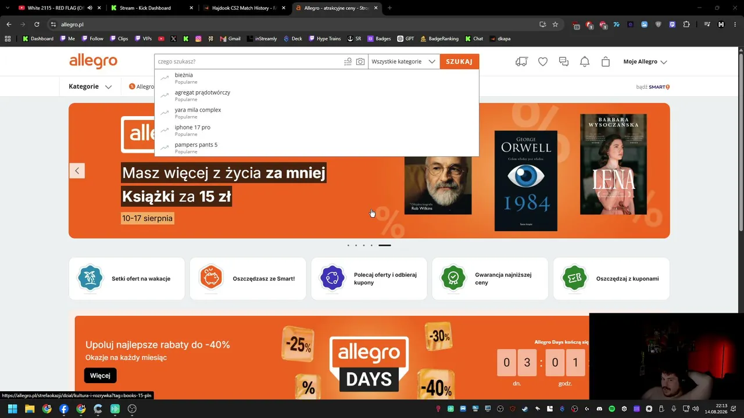Click the Allegro logo
The image size is (744, 418).
[93, 61]
